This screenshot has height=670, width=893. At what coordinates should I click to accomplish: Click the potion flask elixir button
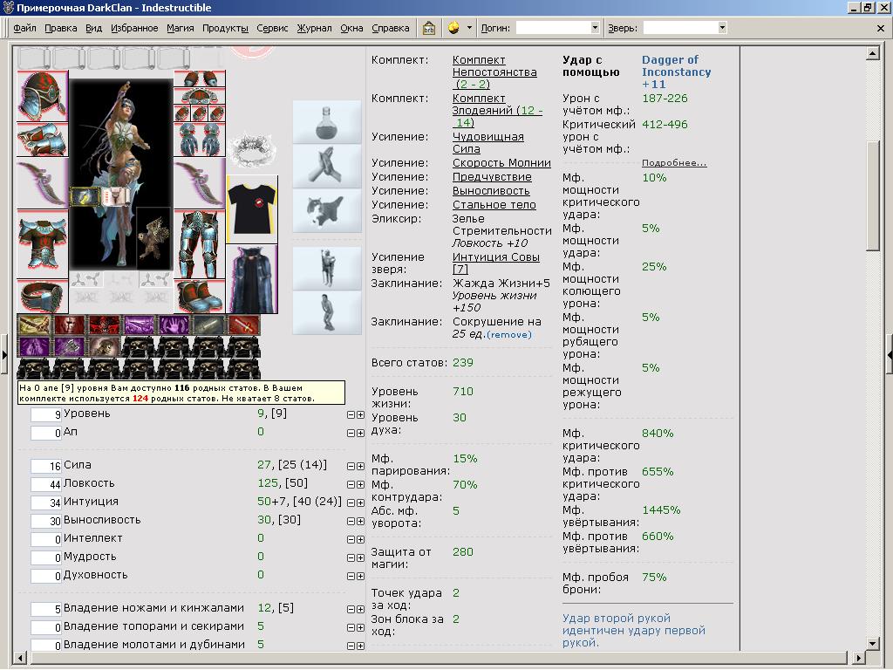tap(327, 122)
